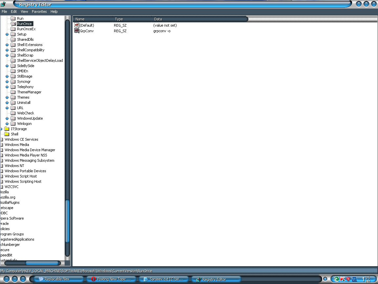Expand the Winlogon key node
378x284 pixels.
click(x=7, y=124)
